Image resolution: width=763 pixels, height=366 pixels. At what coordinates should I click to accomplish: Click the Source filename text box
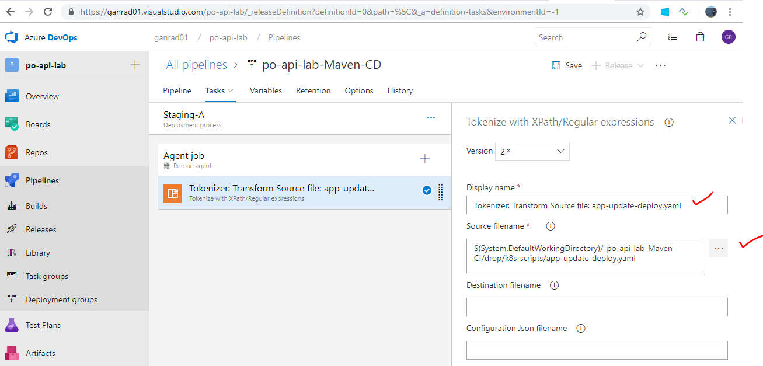[x=585, y=256]
